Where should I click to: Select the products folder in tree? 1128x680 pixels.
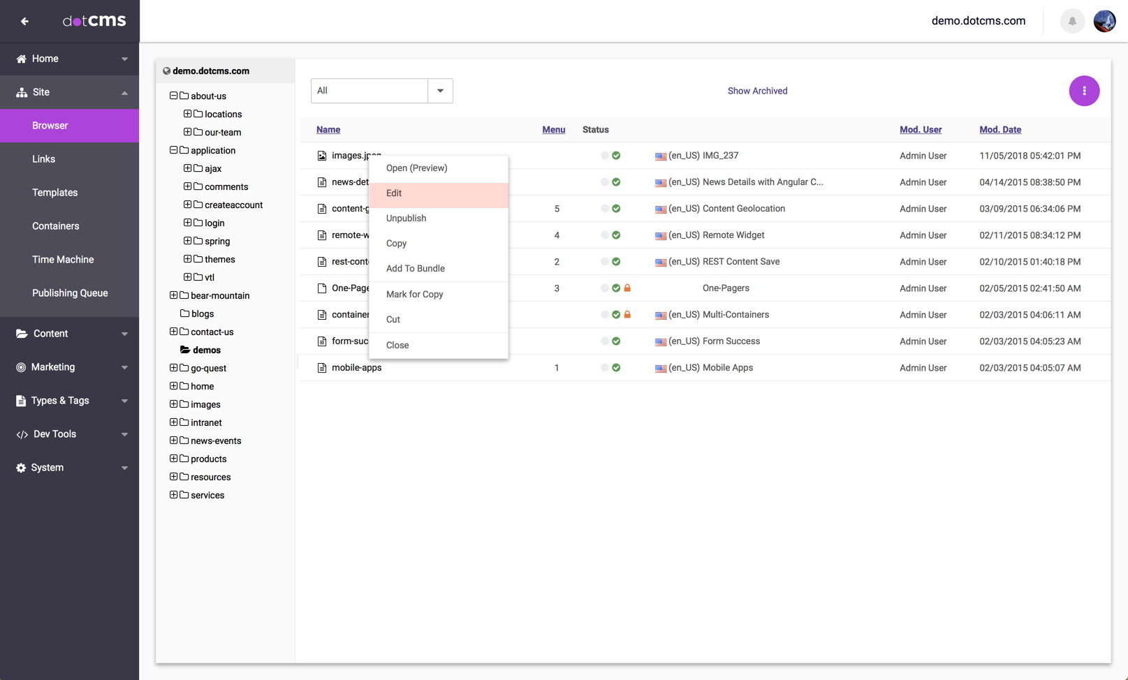pyautogui.click(x=208, y=459)
